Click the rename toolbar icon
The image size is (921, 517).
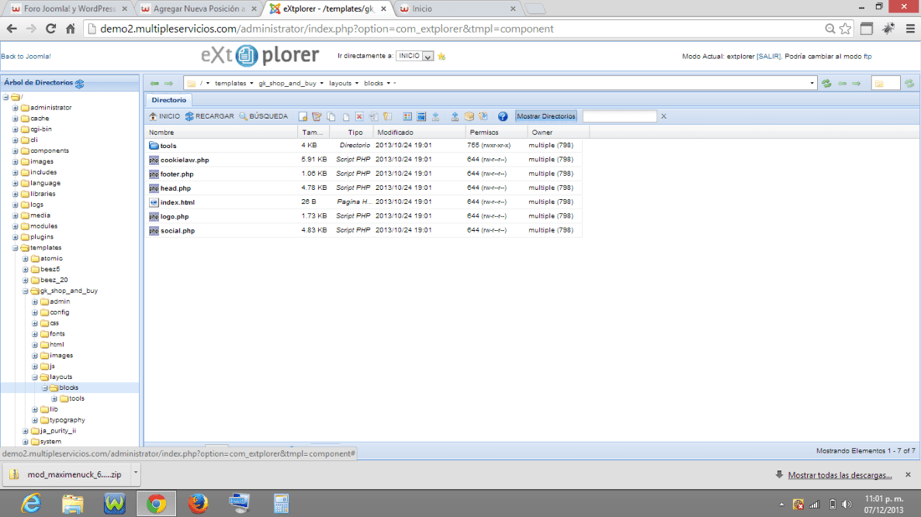click(373, 116)
